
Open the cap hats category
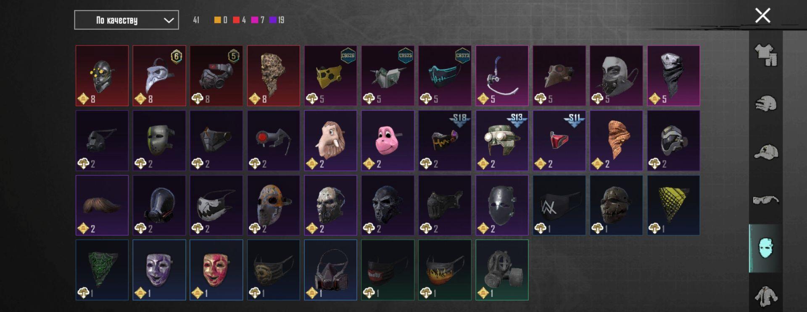pos(766,152)
